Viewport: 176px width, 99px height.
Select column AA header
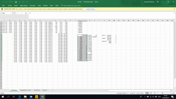coord(109,21)
